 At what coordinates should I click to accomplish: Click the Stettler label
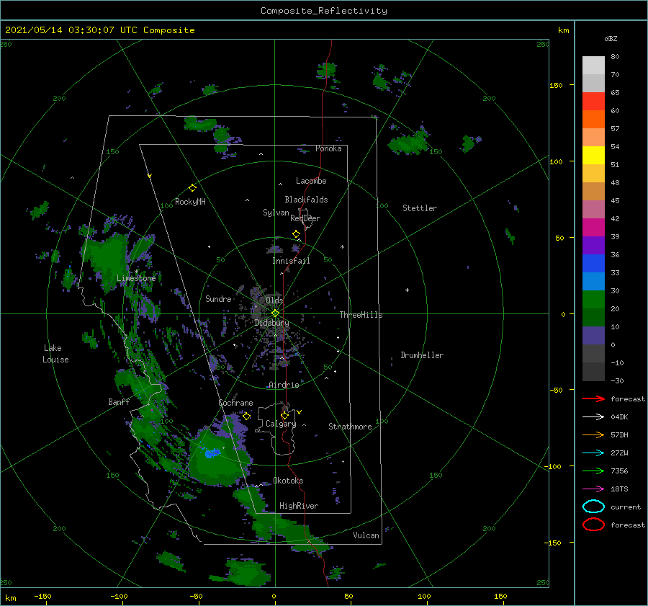click(x=420, y=208)
